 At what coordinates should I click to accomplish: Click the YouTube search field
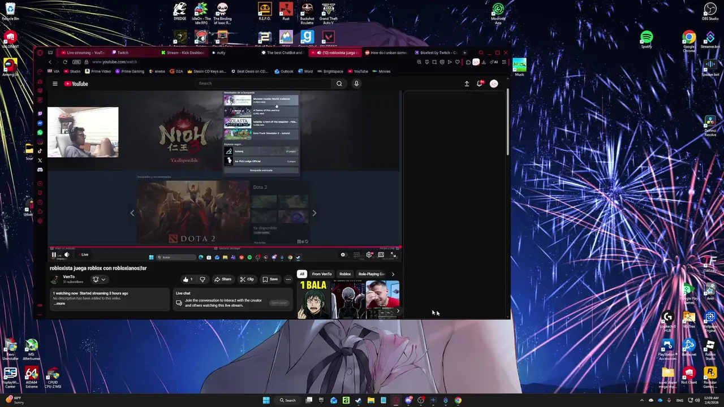pos(264,84)
